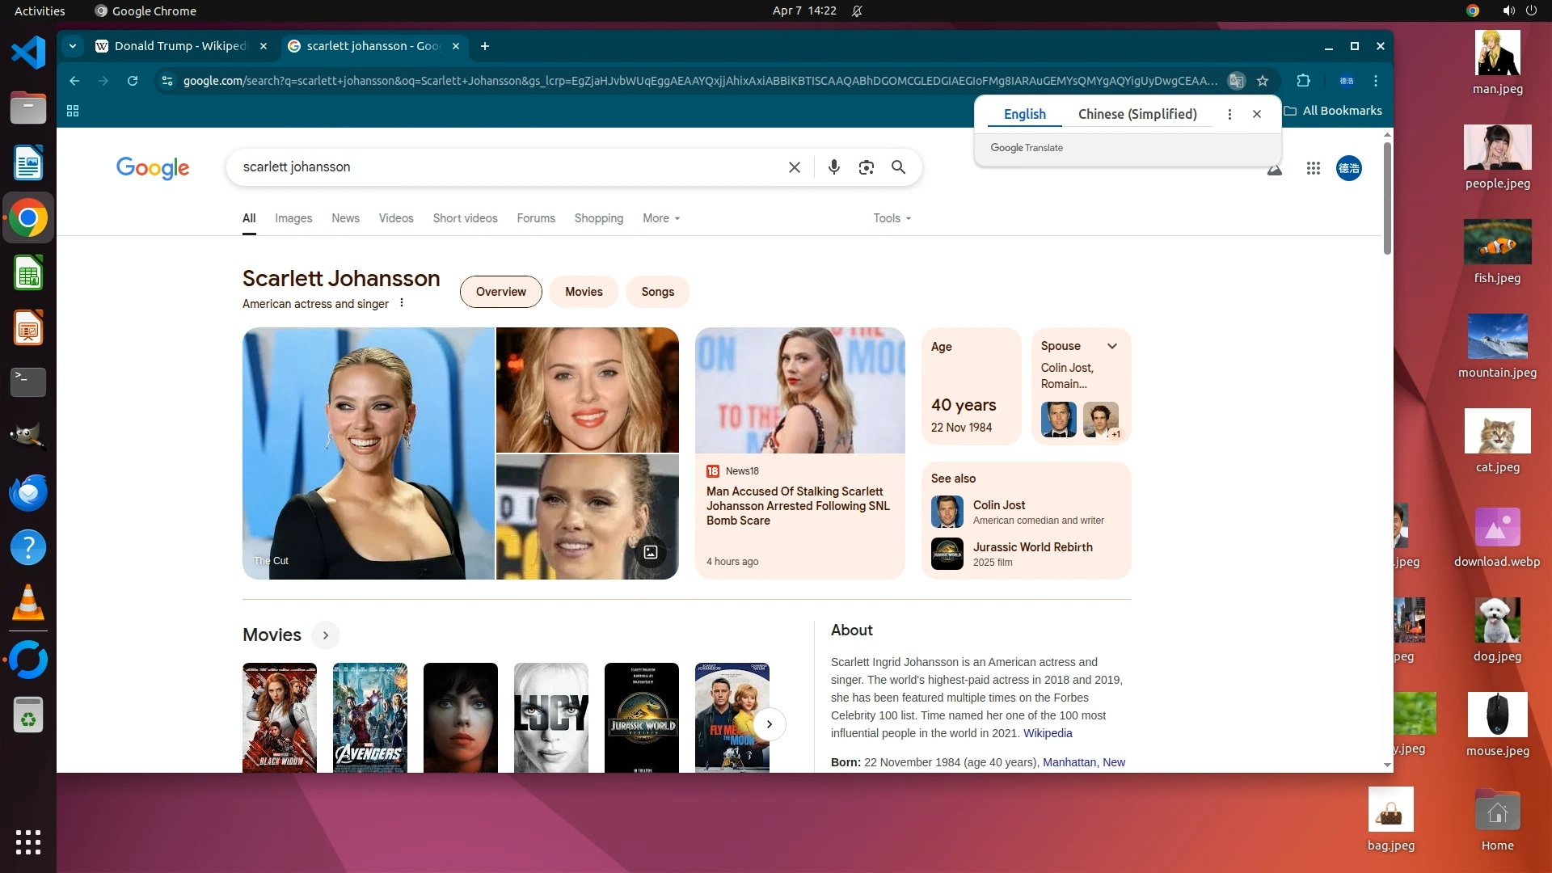Select Chinese (Simplified) translation language
Viewport: 1552px width, 873px height.
click(1137, 114)
